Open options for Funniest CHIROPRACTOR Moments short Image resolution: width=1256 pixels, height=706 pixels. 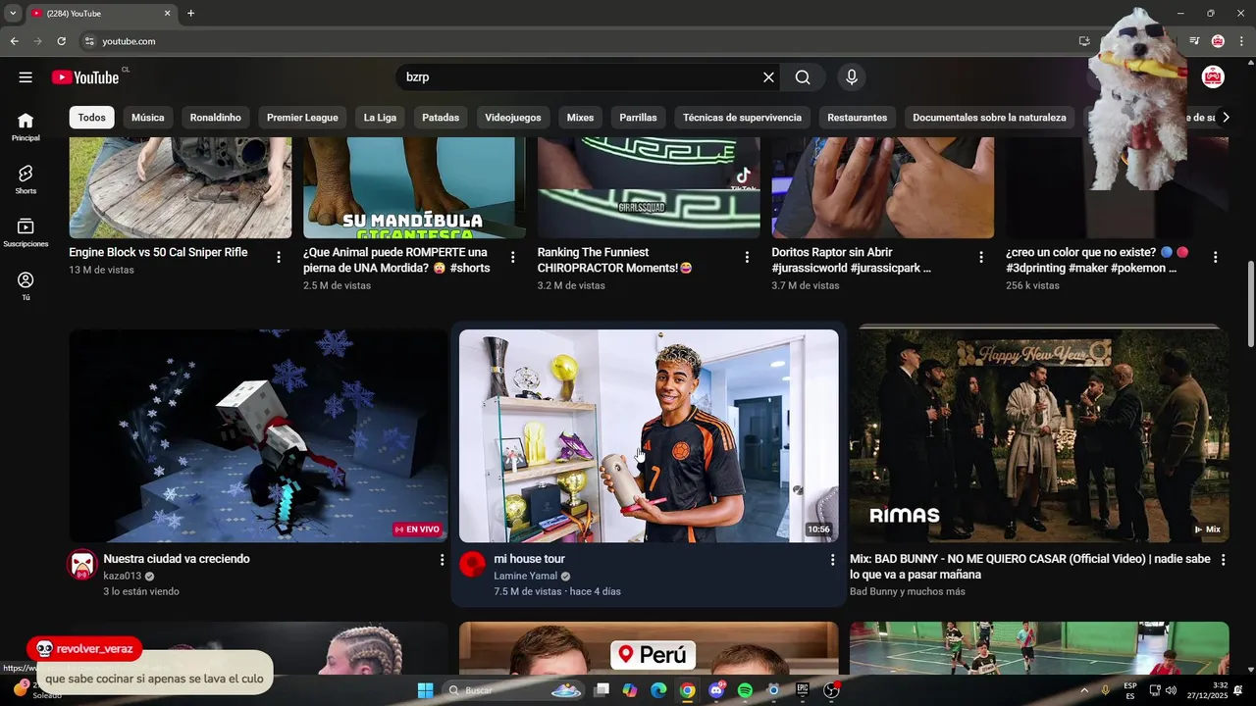747,257
